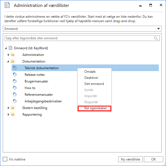
Task: Enable the Vis inaktive checkbox
Action: (5, 159)
